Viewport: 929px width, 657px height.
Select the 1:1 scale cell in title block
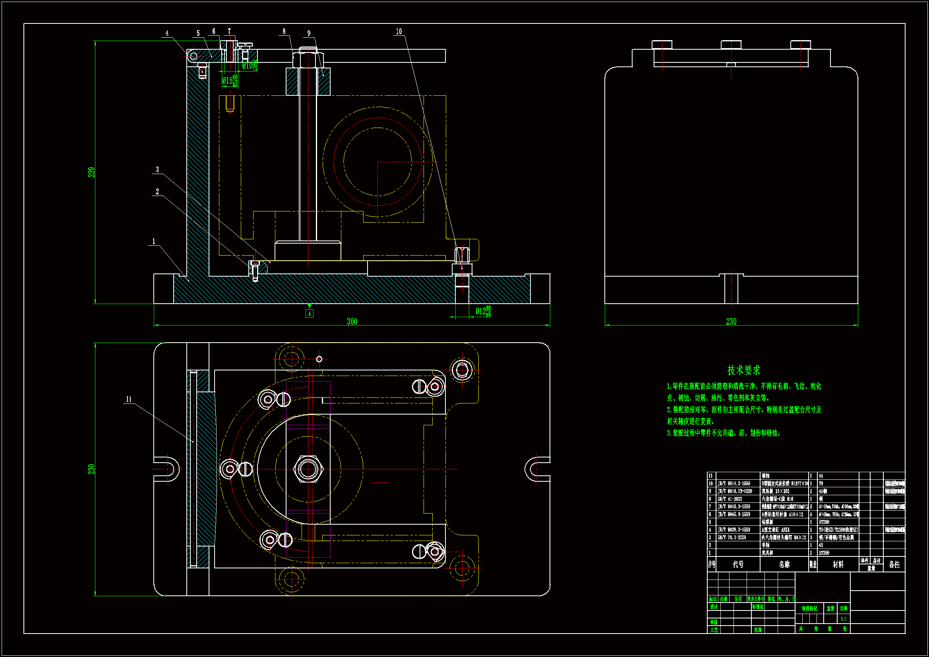844,619
